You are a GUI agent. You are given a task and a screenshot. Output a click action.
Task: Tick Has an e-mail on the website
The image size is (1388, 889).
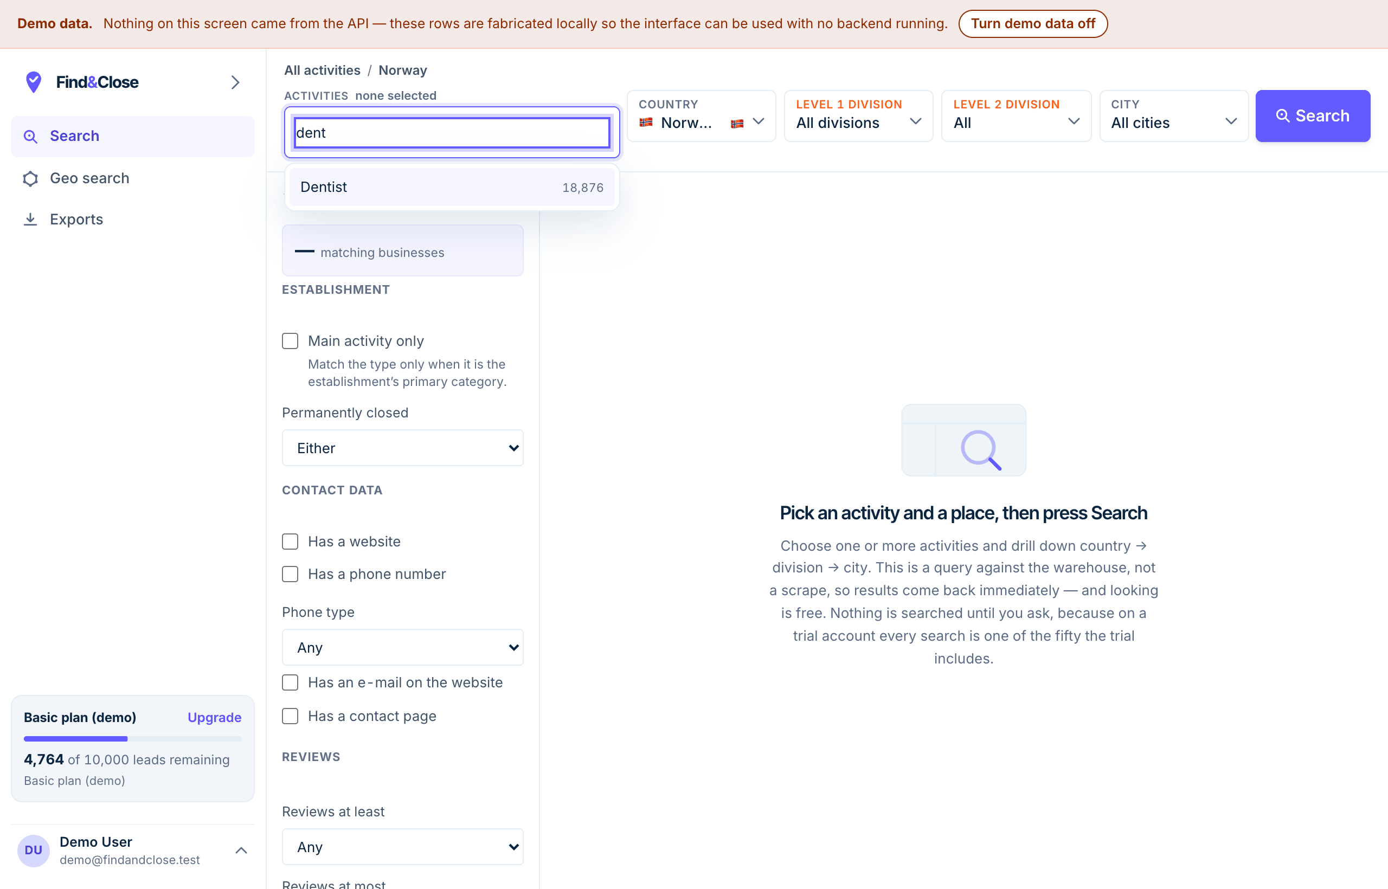[x=290, y=682]
